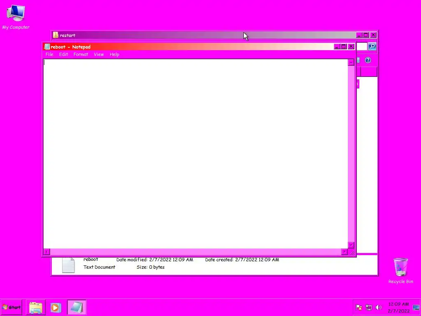Click the Date created value in details pane
The width and height of the screenshot is (421, 316).
pos(257,260)
